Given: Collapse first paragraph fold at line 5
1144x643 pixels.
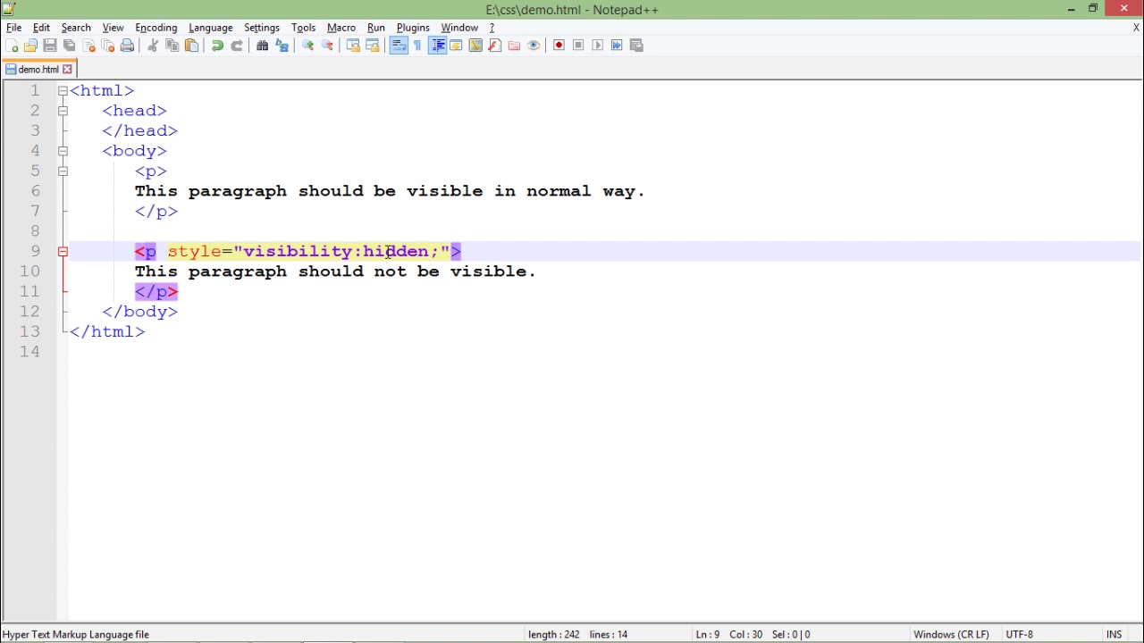Looking at the screenshot, I should [x=63, y=171].
